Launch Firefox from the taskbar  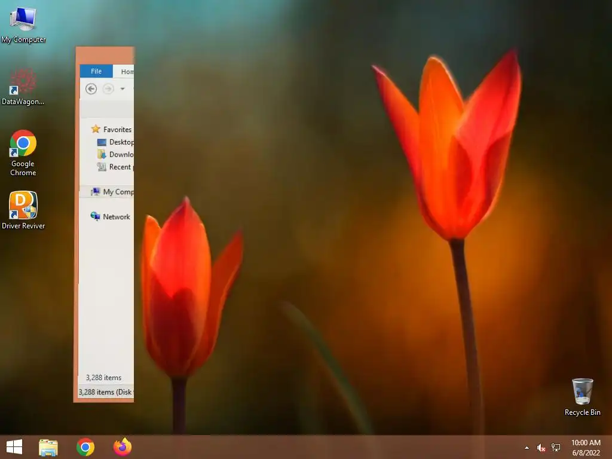point(122,447)
